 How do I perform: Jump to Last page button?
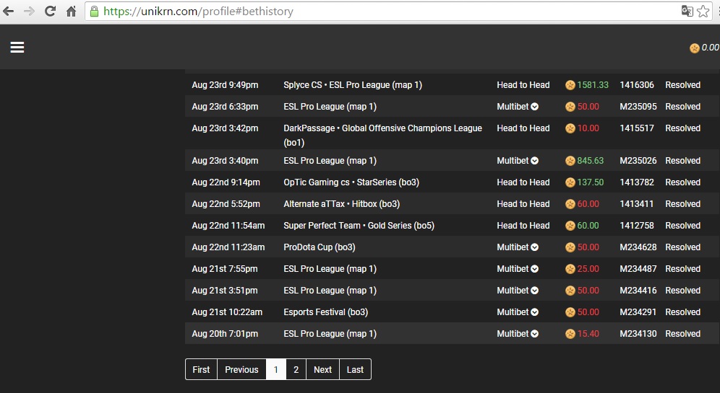(x=355, y=369)
